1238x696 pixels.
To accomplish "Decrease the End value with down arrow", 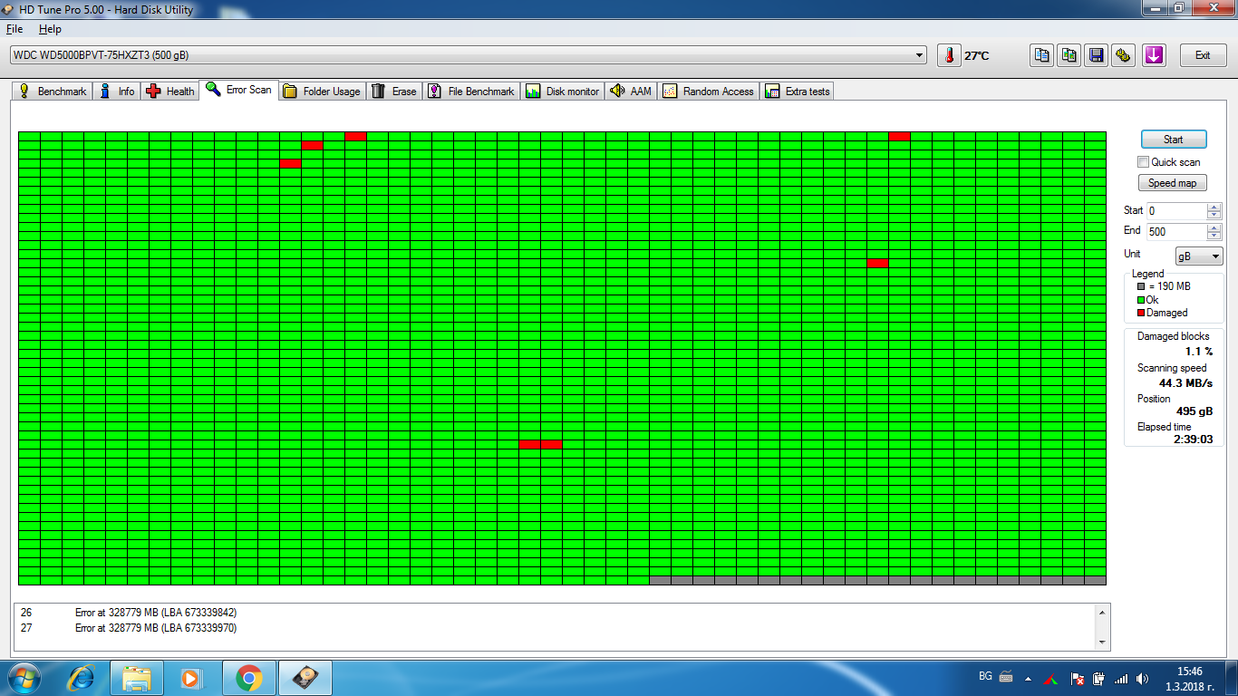I will (1214, 236).
